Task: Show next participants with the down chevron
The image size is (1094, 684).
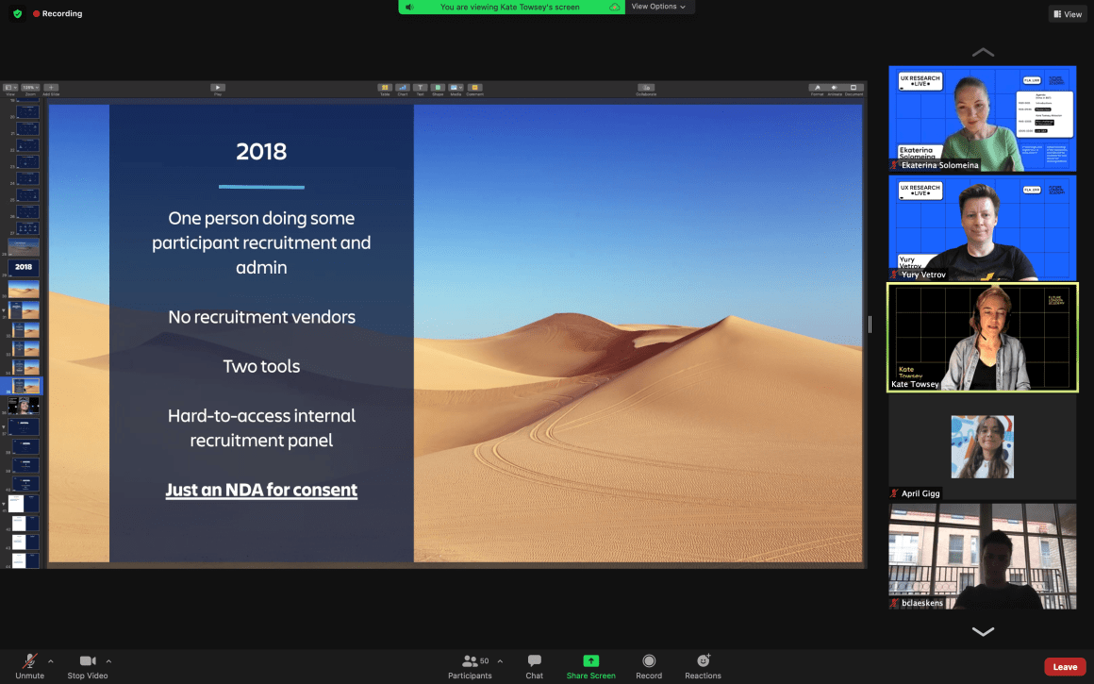Action: (983, 631)
